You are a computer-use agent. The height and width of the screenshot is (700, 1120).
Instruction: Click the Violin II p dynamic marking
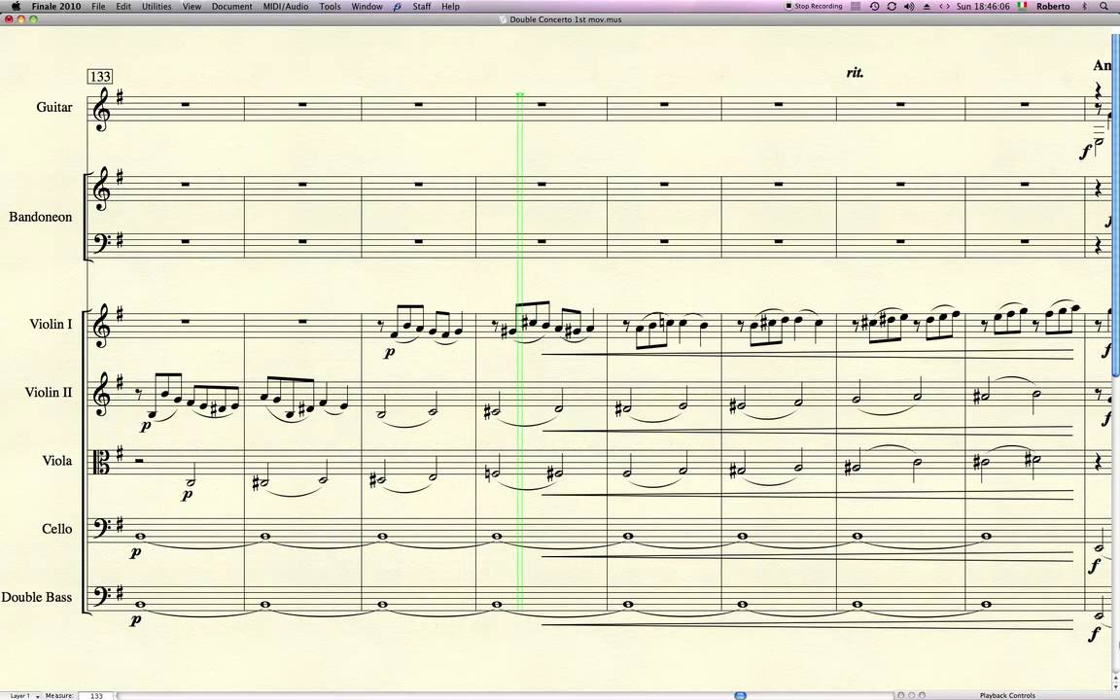tap(146, 425)
